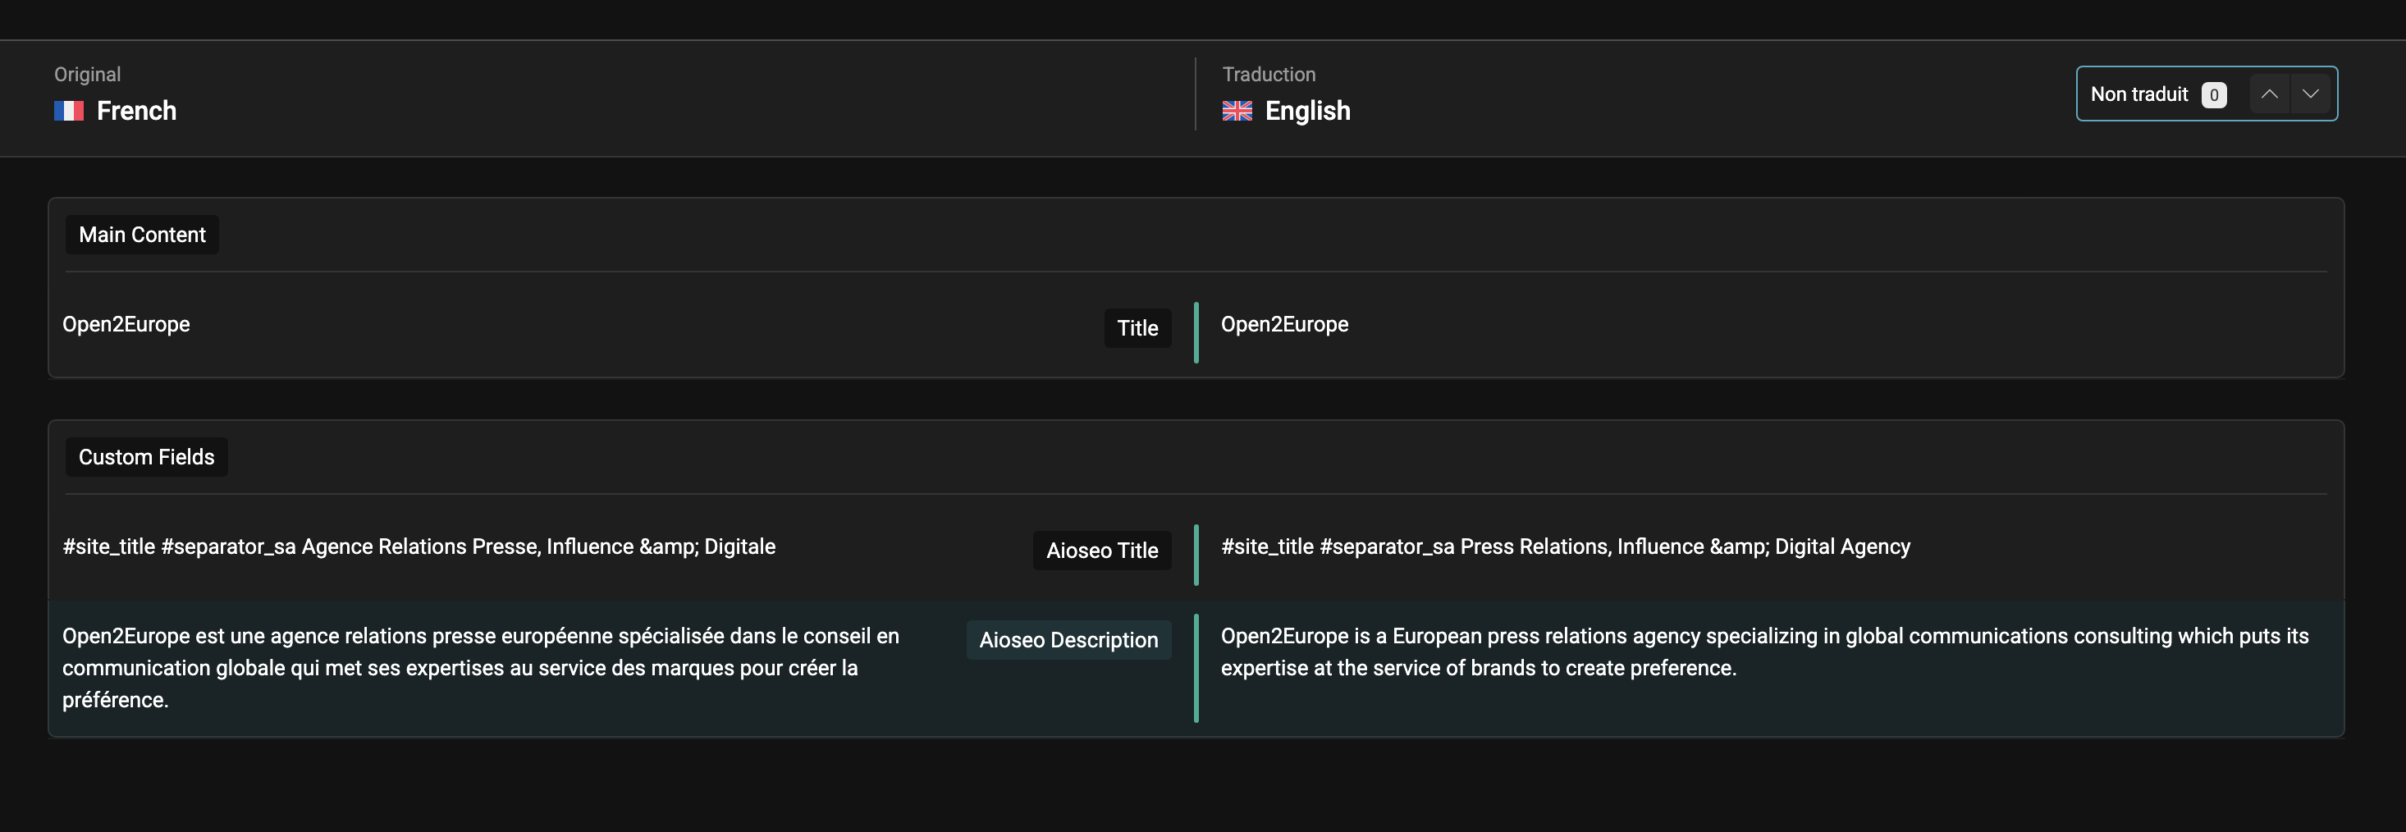Select the original French Open2Europe title text
2406x832 pixels.
[x=126, y=325]
